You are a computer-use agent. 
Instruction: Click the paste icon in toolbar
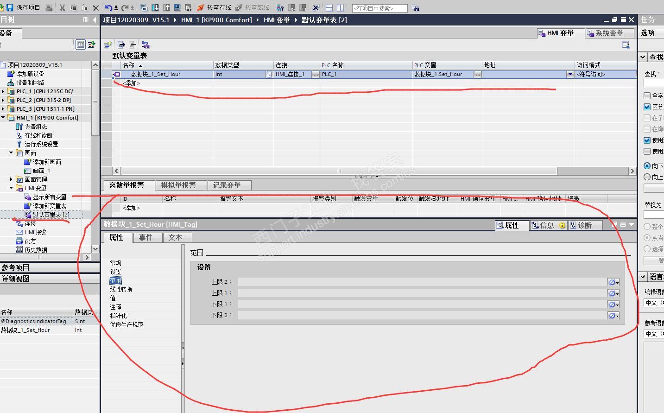(x=84, y=8)
